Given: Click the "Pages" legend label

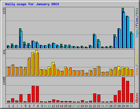Looking at the screenshot, I should 137,33.
